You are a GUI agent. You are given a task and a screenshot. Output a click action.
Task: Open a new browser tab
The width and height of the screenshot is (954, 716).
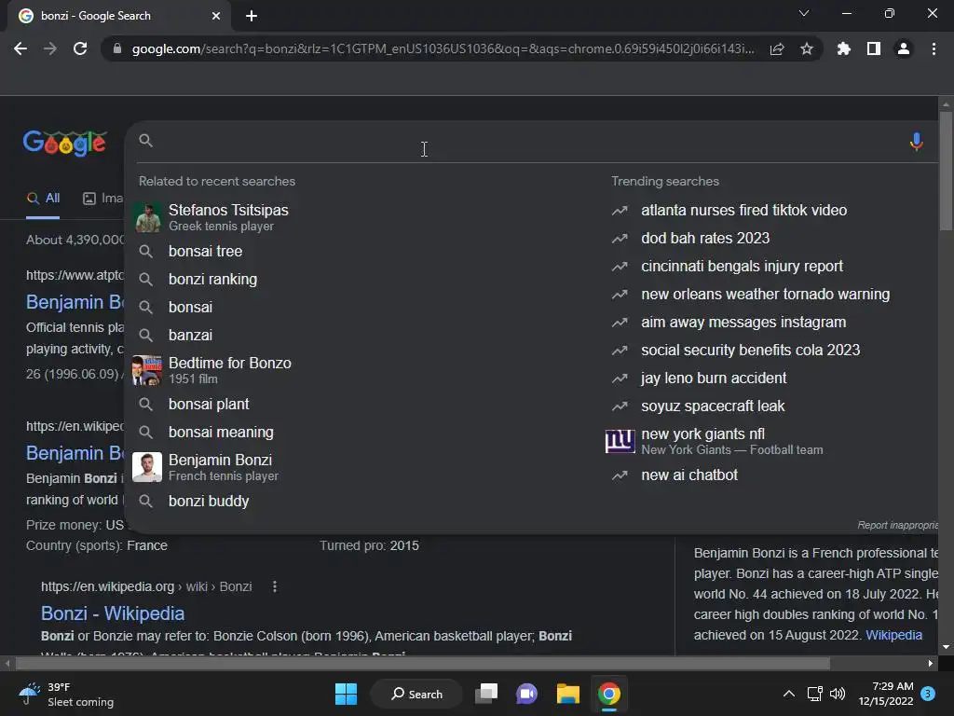click(252, 16)
